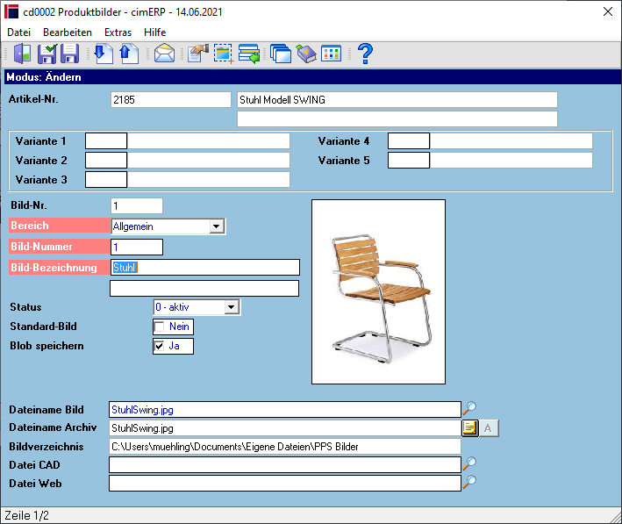This screenshot has height=524, width=622.
Task: Open the Datei menu
Action: (x=18, y=32)
